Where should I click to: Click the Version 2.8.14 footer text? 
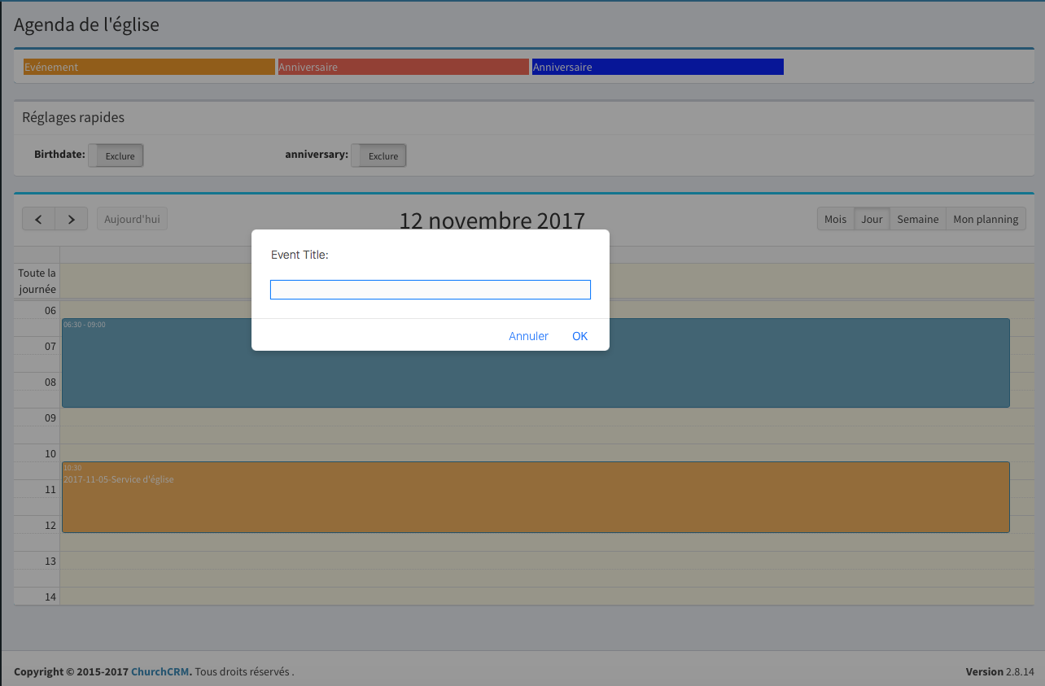tap(999, 672)
